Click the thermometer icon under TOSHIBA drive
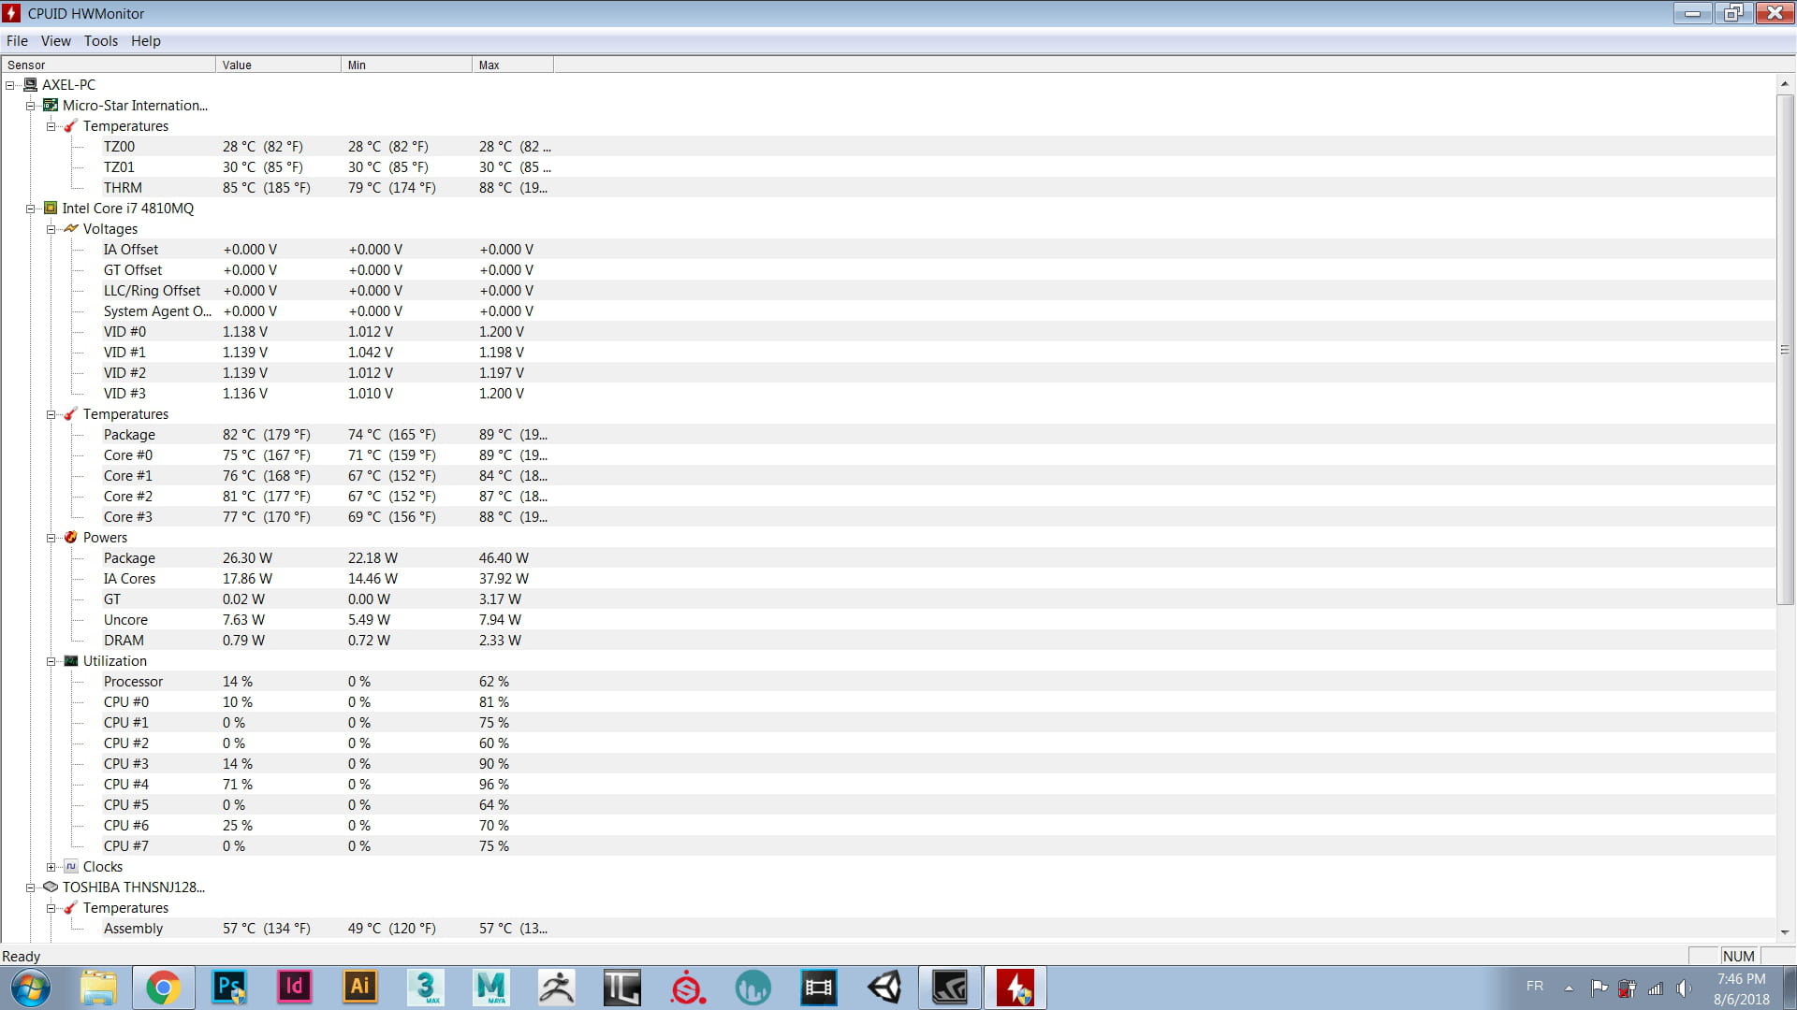1797x1010 pixels. pos(71,908)
